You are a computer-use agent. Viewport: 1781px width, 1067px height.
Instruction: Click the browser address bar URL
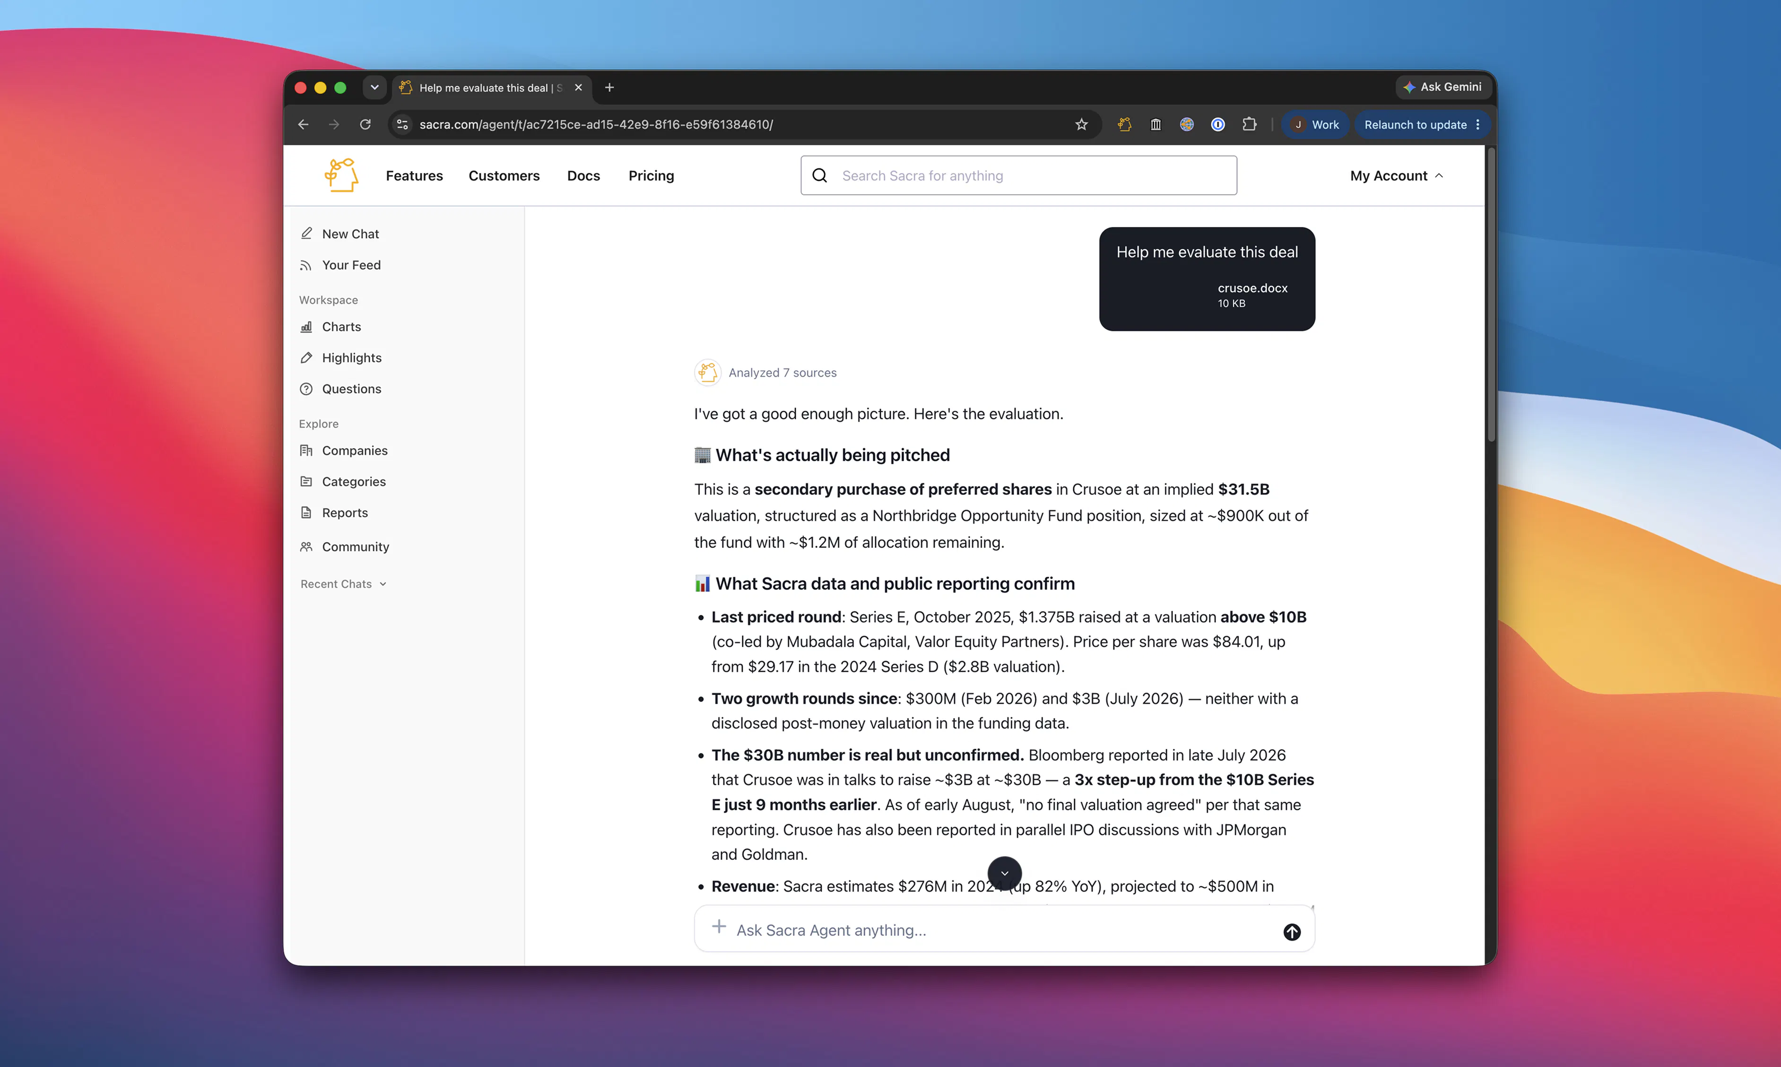596,124
